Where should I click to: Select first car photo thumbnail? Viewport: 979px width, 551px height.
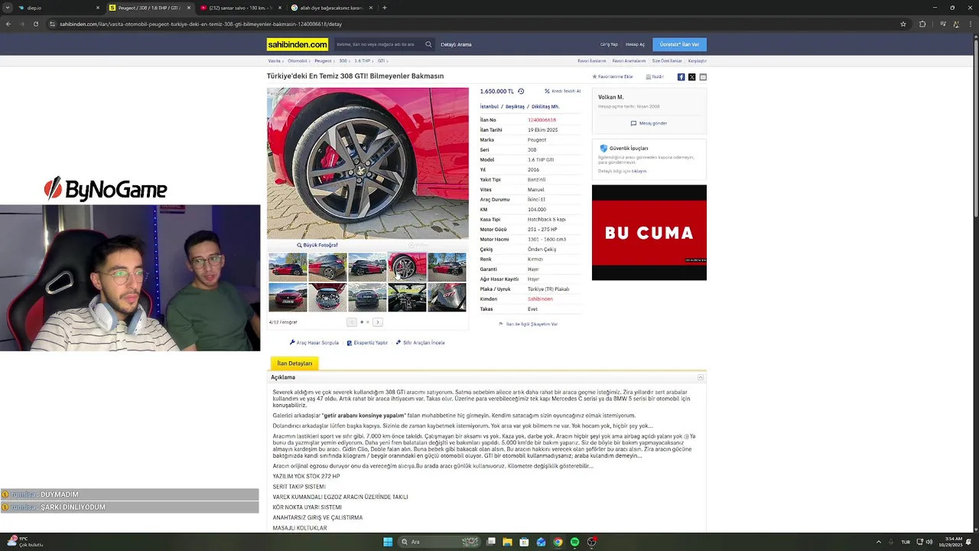[x=288, y=267]
